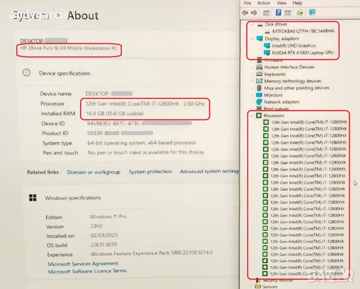Open the Domain or workgroup link
The image size is (360, 289).
point(94,172)
